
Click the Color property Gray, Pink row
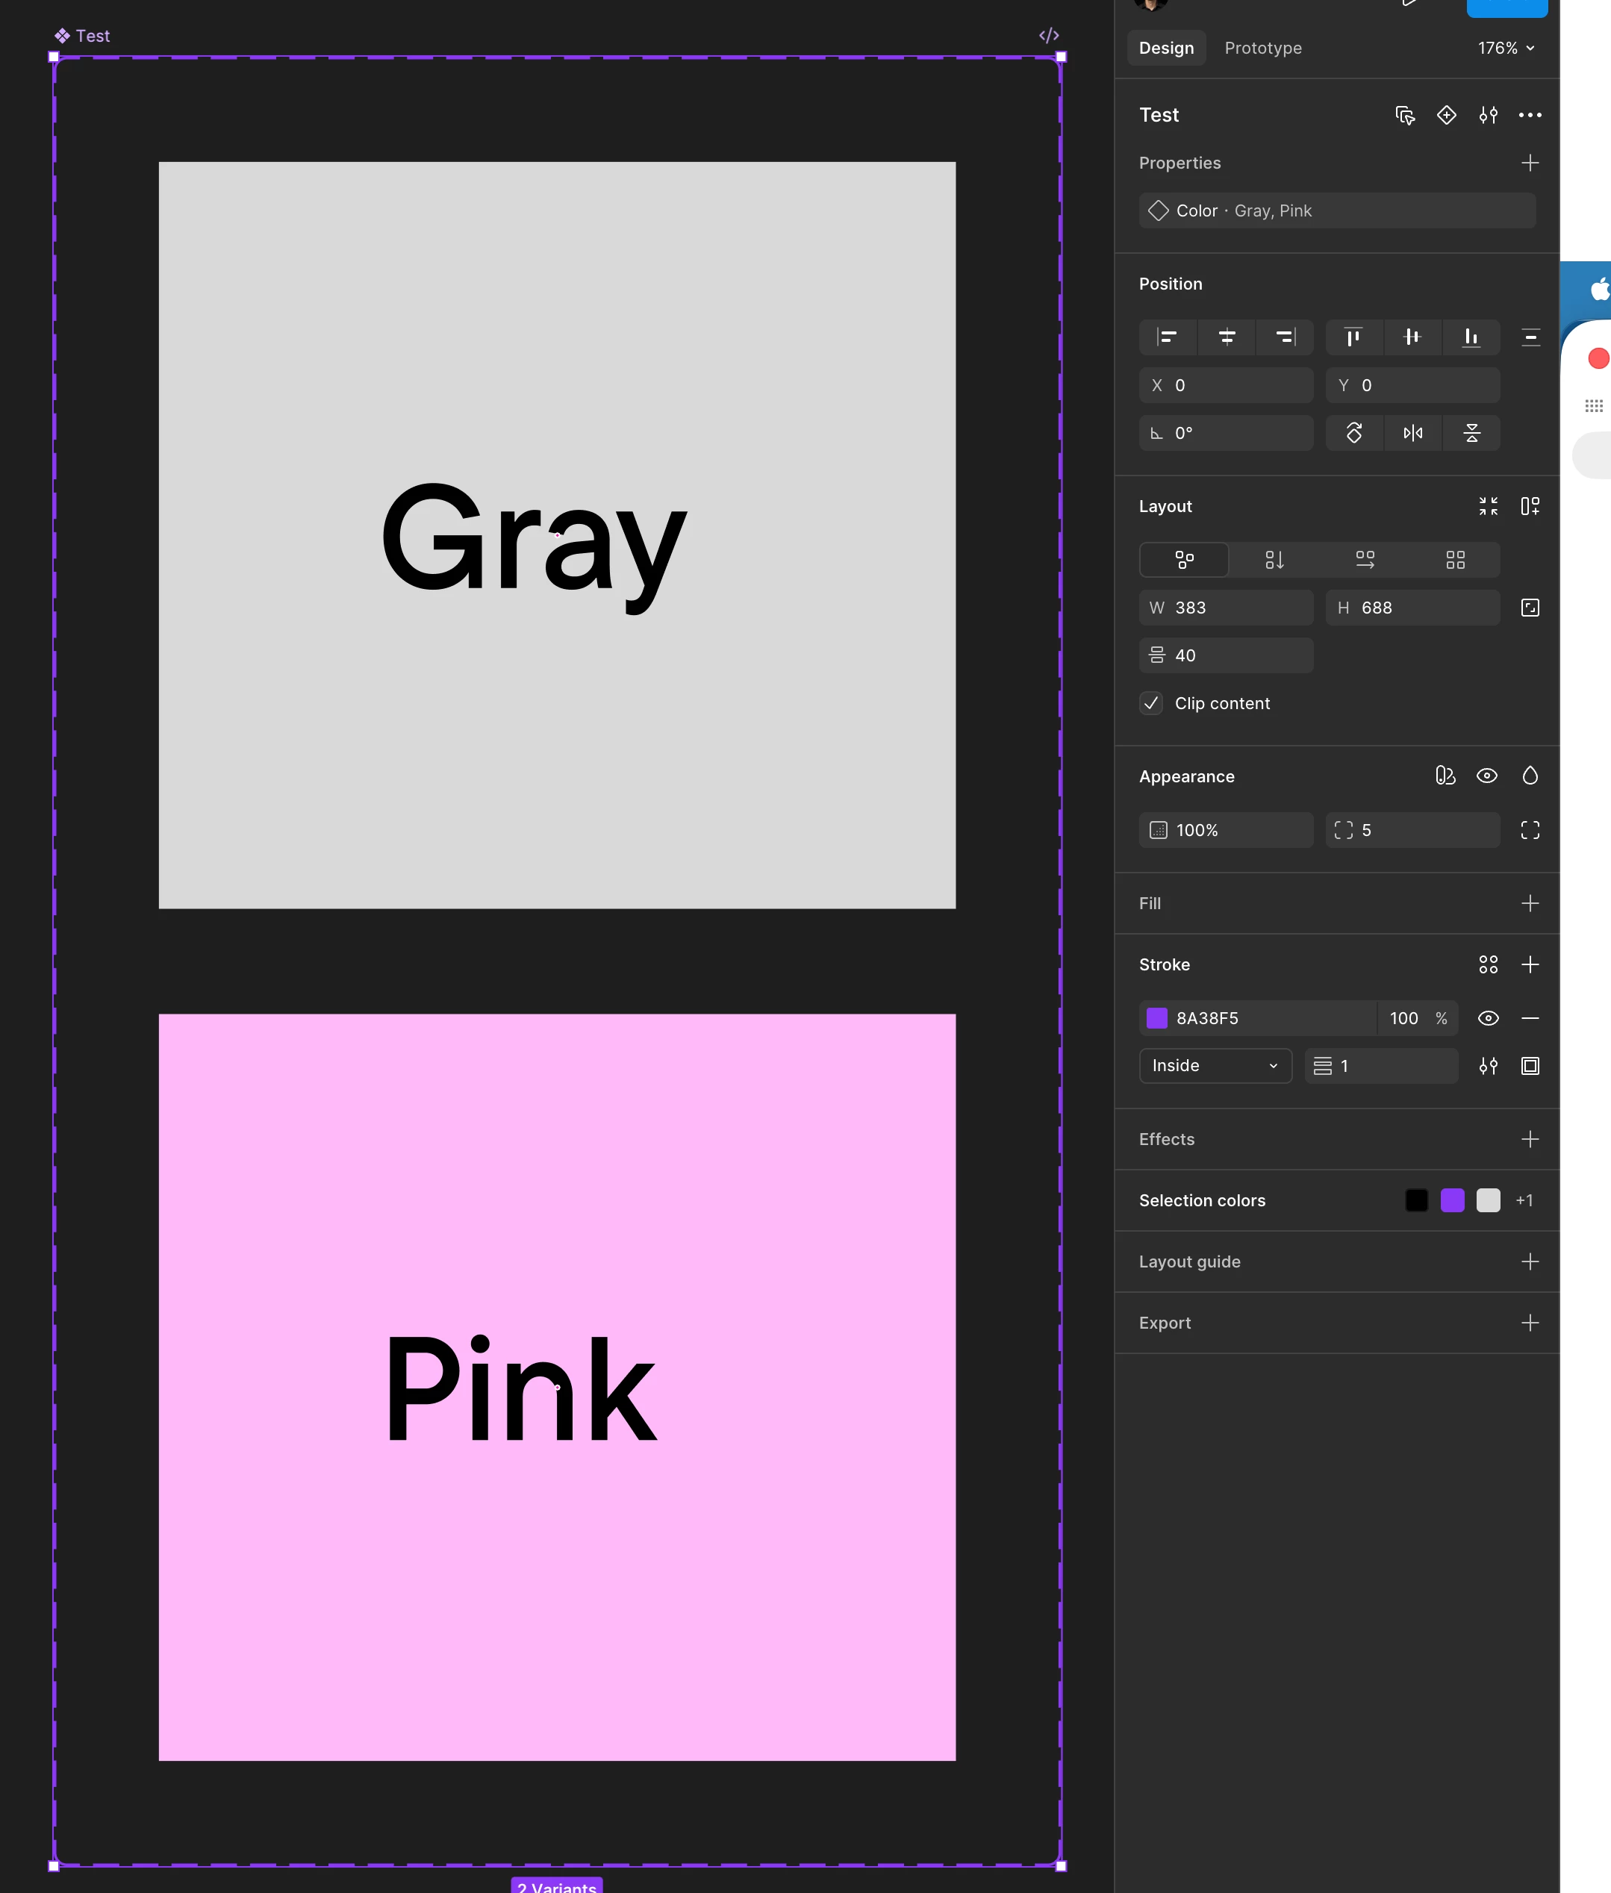pyautogui.click(x=1336, y=211)
